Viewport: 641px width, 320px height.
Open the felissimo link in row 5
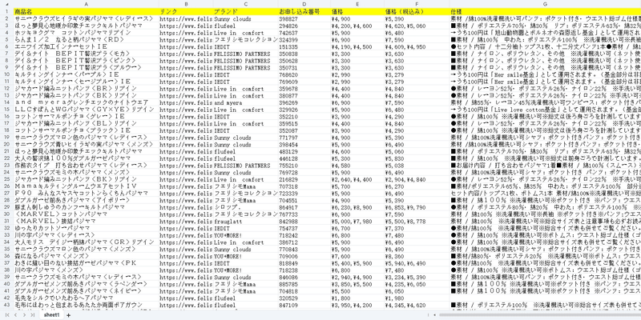[186, 39]
